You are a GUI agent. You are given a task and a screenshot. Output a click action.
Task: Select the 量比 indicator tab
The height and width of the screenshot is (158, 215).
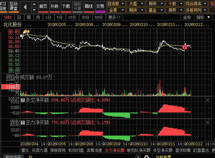[x=25, y=150]
